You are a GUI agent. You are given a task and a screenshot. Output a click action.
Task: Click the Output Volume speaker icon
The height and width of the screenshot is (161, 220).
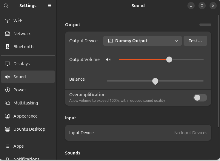(108, 60)
